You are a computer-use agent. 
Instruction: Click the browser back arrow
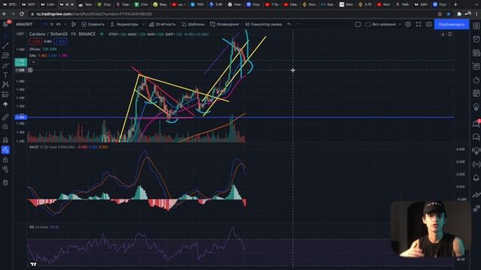pyautogui.click(x=5, y=13)
